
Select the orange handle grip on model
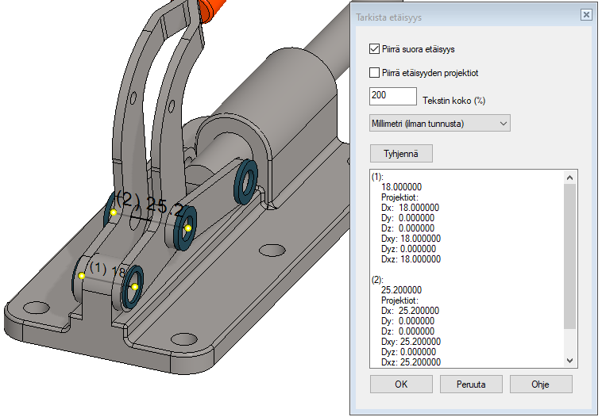213,10
